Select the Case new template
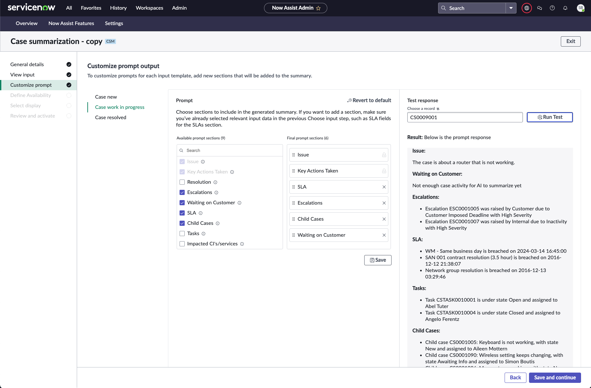Viewport: 591px width, 388px height. tap(106, 97)
